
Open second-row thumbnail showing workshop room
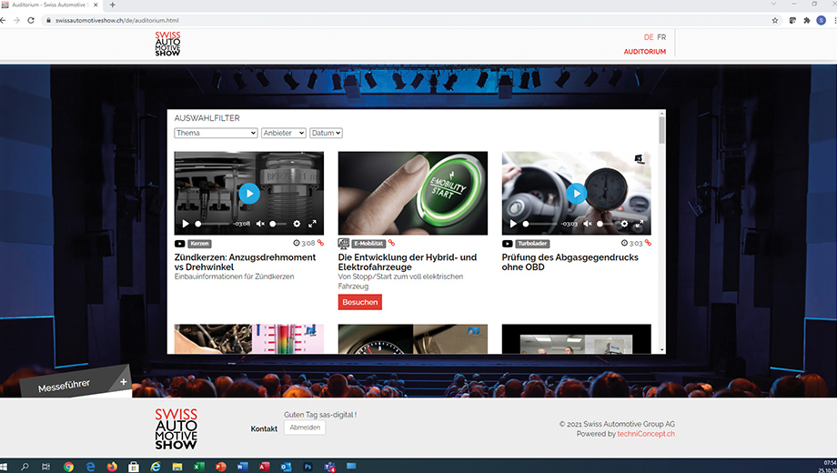[577, 339]
